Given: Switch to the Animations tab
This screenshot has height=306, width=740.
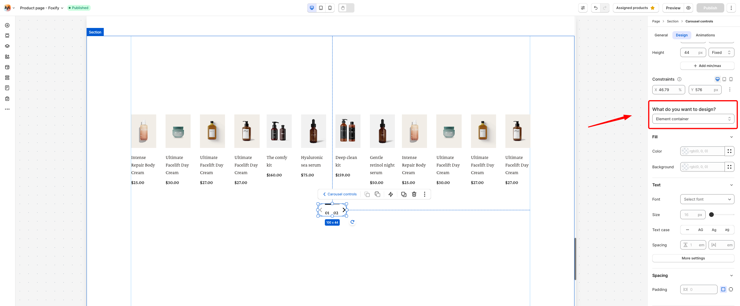Looking at the screenshot, I should [705, 35].
